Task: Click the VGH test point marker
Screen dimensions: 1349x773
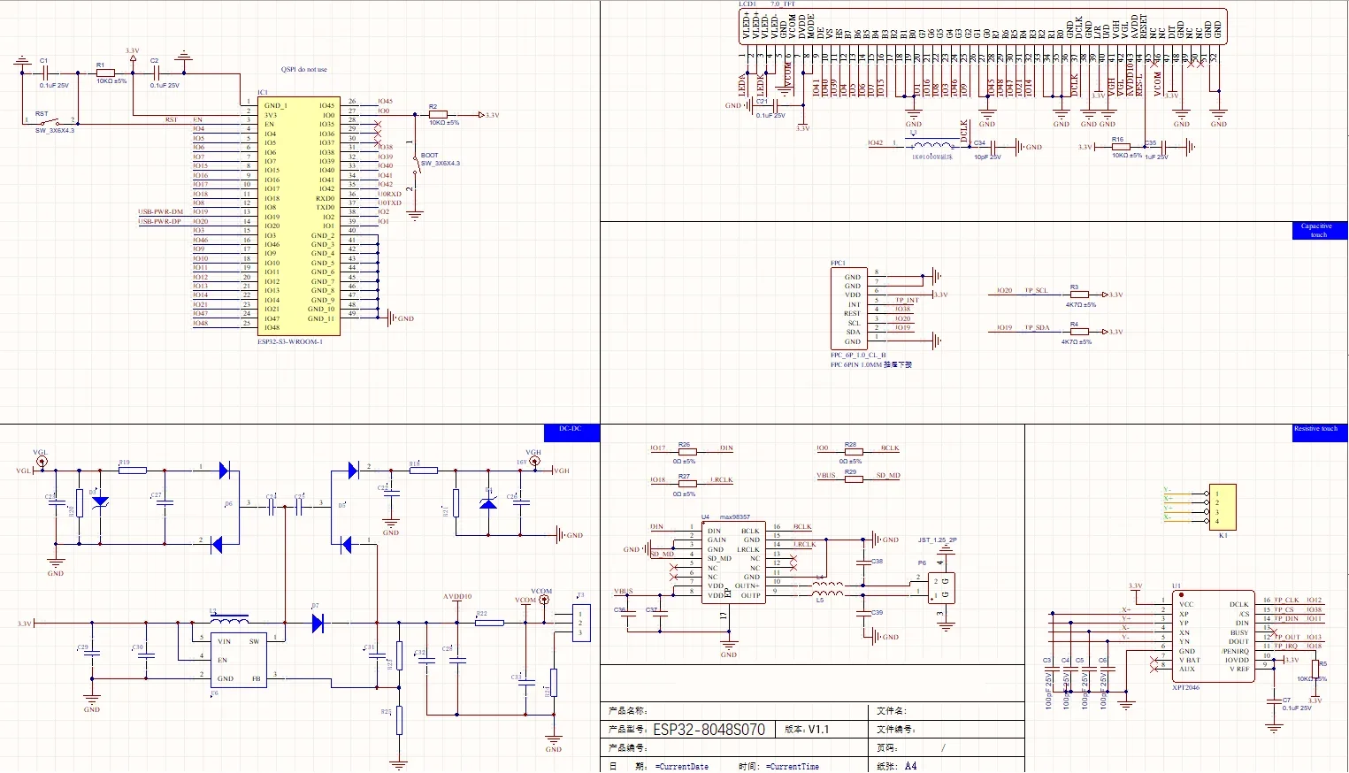Action: pyautogui.click(x=534, y=462)
